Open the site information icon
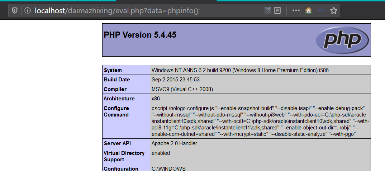The width and height of the screenshot is (385, 171). pos(28,10)
